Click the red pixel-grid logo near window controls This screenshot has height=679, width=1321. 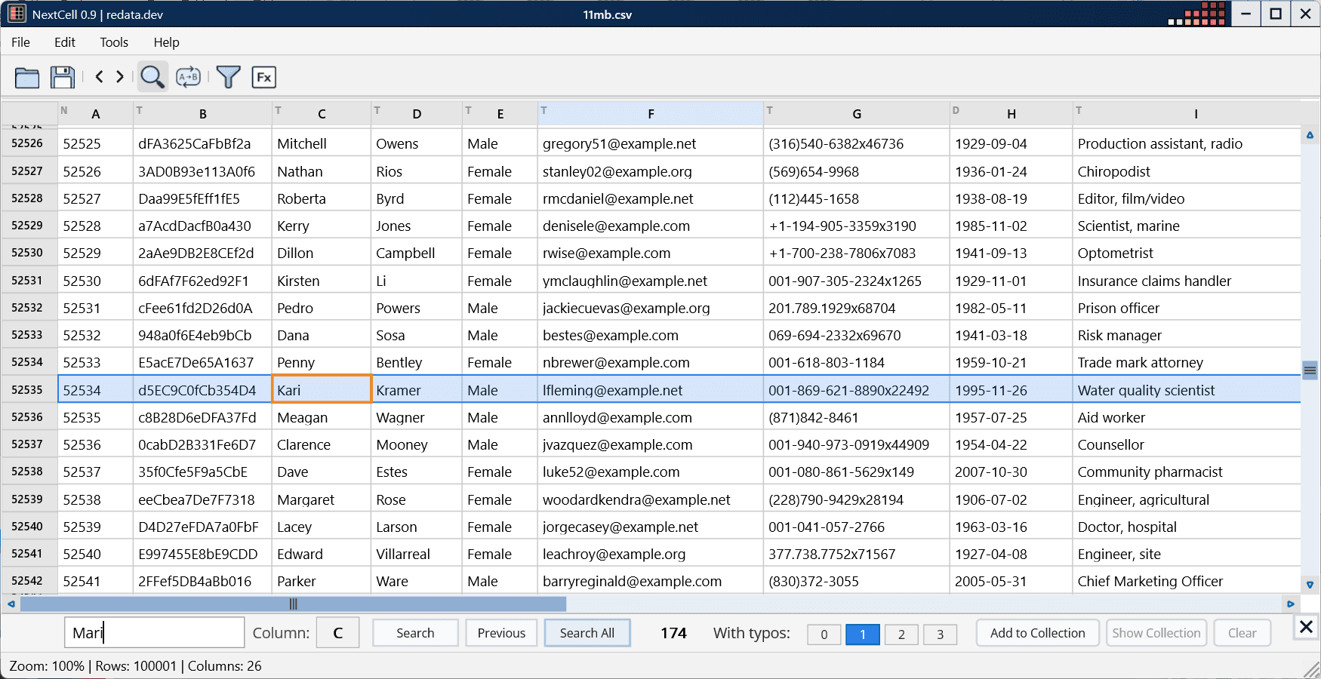1200,14
